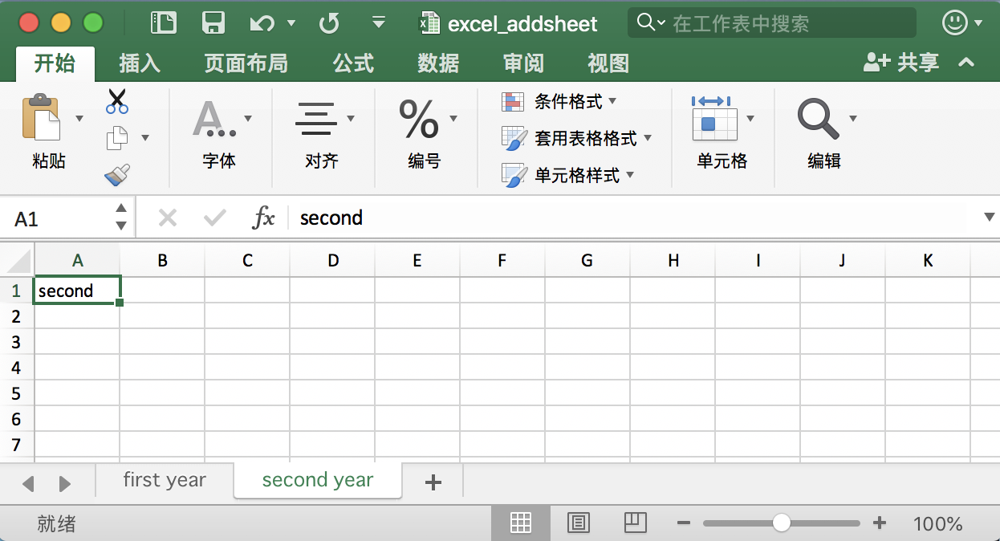This screenshot has height=541, width=1000.
Task: Expand the Font (字体) dropdown arrow
Action: 248,119
